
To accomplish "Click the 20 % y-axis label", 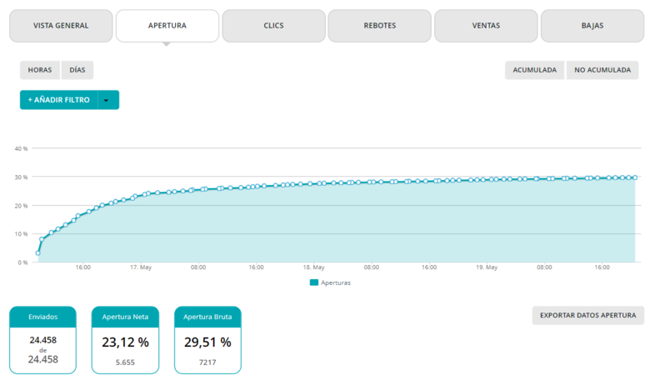I will tap(21, 206).
